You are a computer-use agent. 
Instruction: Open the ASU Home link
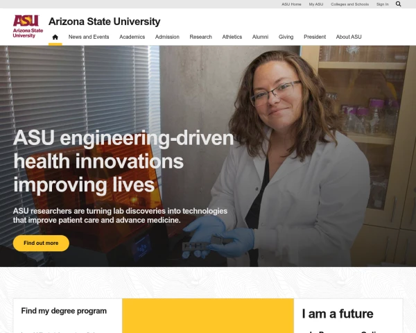point(291,4)
